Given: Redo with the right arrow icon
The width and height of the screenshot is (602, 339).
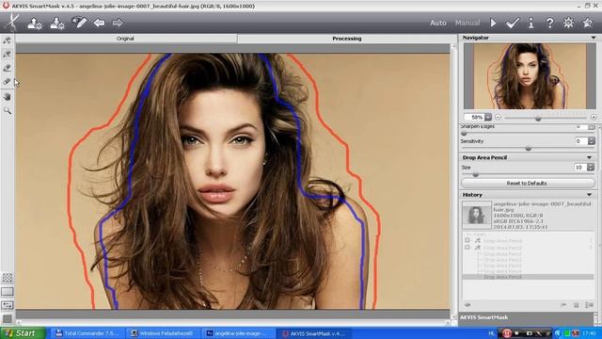Looking at the screenshot, I should point(118,23).
